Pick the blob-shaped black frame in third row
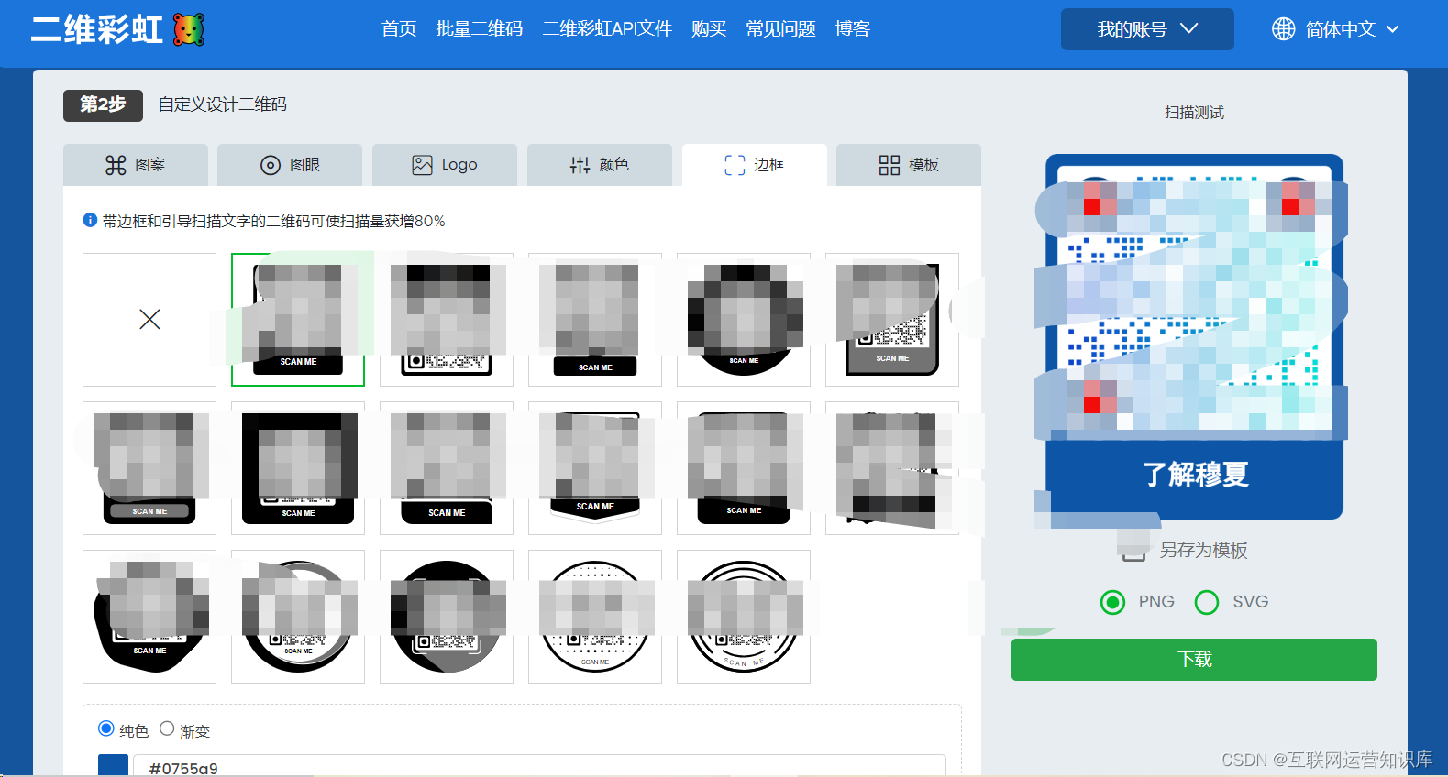The width and height of the screenshot is (1448, 777). (x=149, y=617)
